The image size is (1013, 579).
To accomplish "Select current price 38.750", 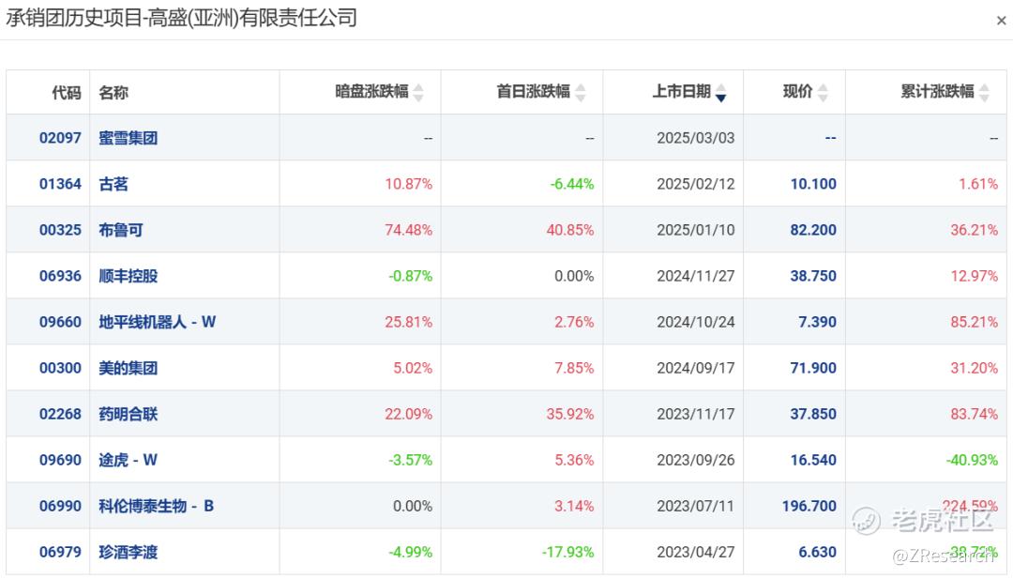I will (x=813, y=276).
